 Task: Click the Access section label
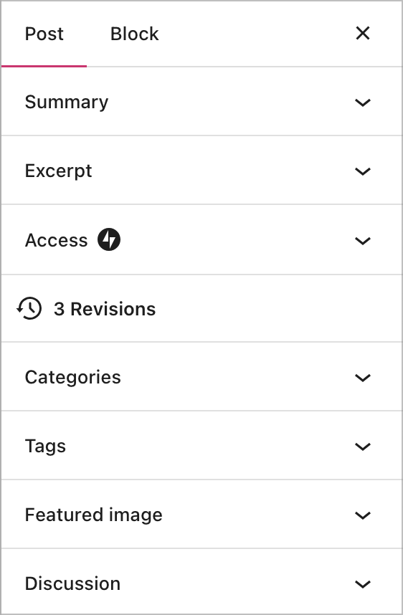[x=56, y=240]
